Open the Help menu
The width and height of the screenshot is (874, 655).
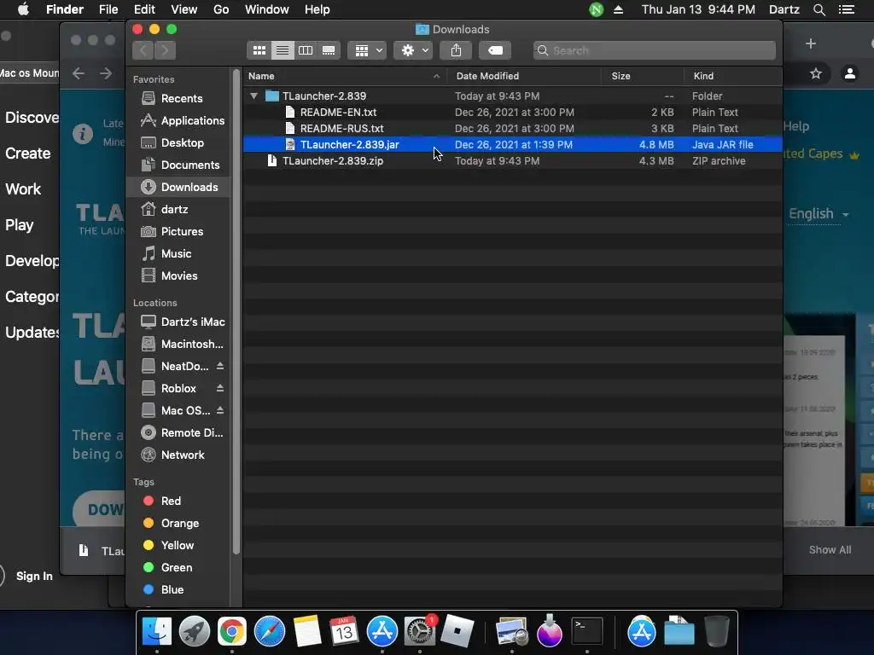(x=318, y=9)
